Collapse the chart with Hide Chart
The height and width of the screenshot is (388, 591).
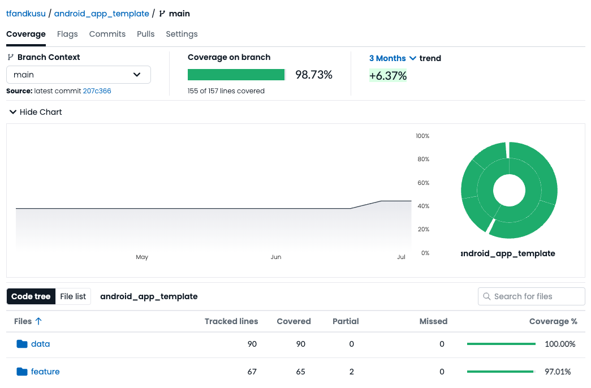pos(36,112)
